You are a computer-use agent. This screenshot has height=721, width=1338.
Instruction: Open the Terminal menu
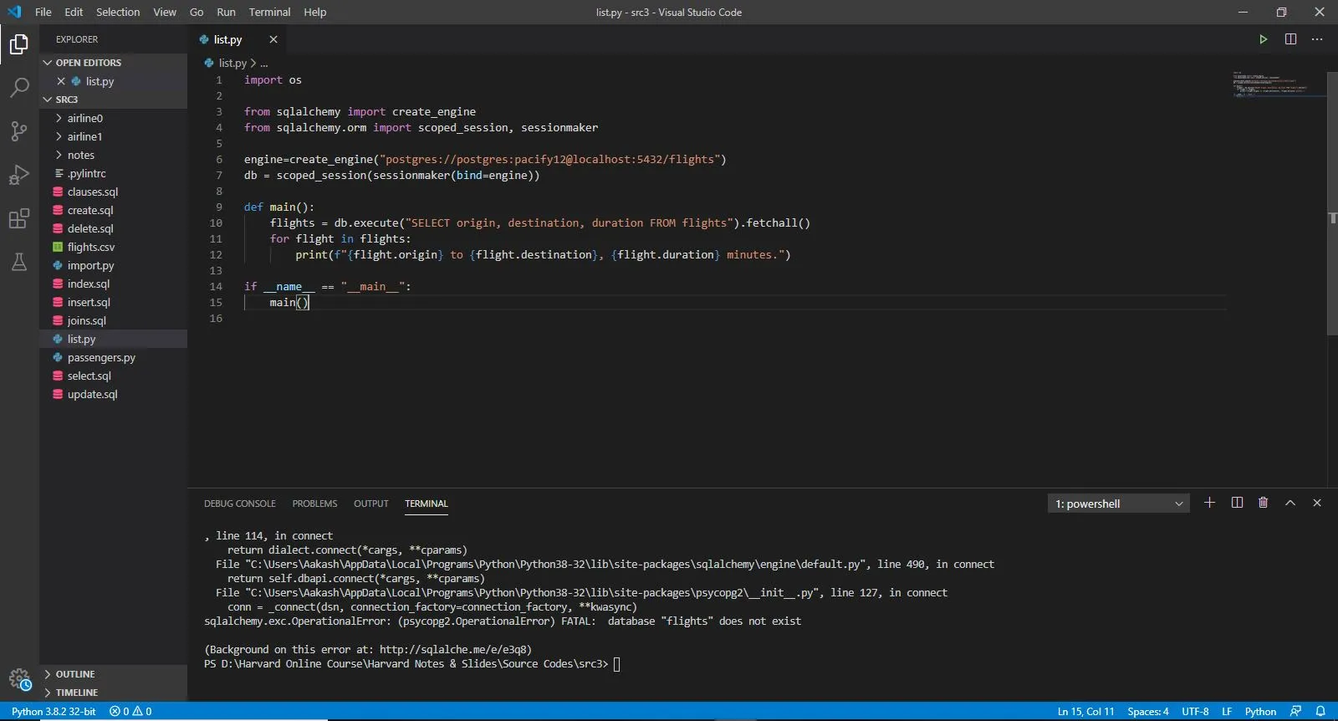pyautogui.click(x=269, y=12)
